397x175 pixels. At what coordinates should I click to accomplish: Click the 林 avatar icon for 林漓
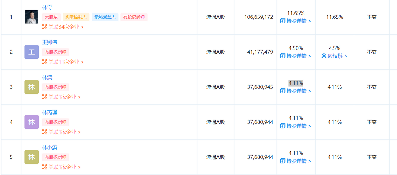(31, 87)
